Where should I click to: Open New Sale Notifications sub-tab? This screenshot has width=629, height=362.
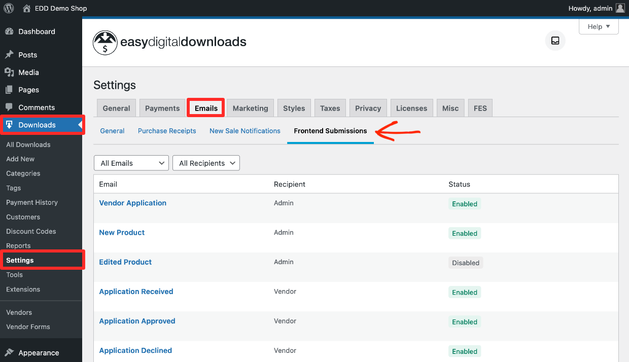click(x=245, y=131)
